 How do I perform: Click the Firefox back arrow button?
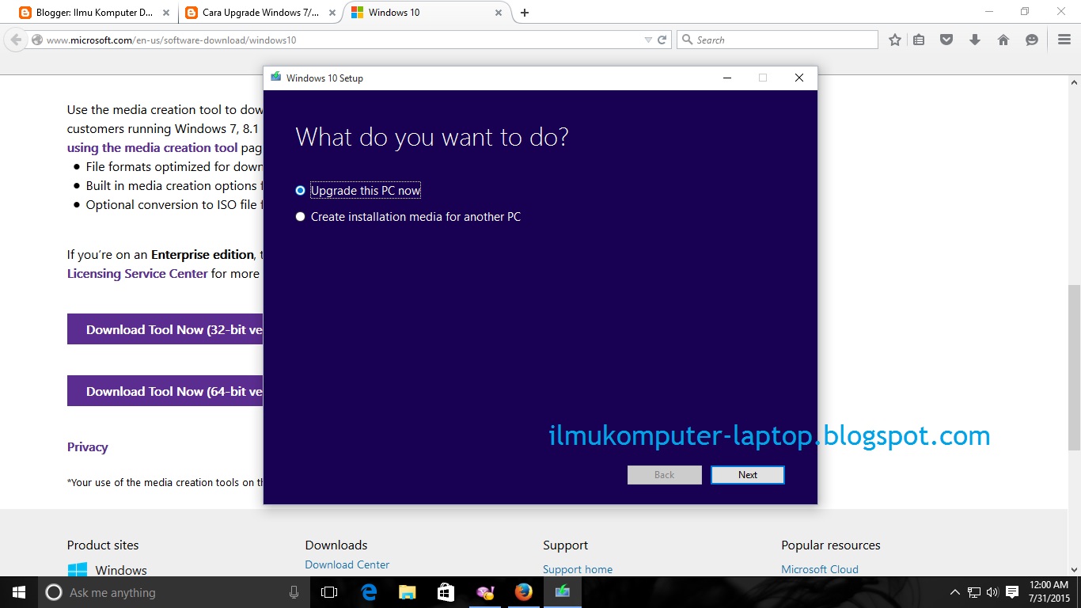pyautogui.click(x=15, y=40)
